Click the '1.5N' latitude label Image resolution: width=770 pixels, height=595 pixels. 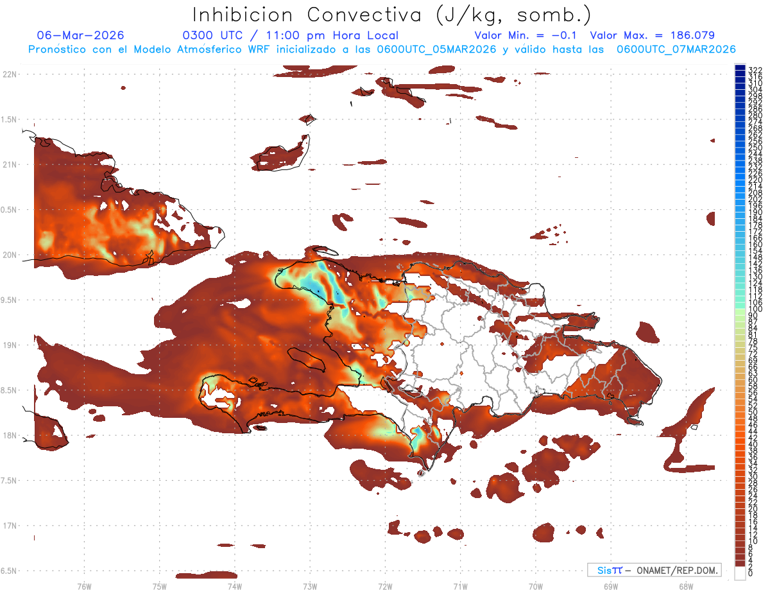tap(10, 119)
